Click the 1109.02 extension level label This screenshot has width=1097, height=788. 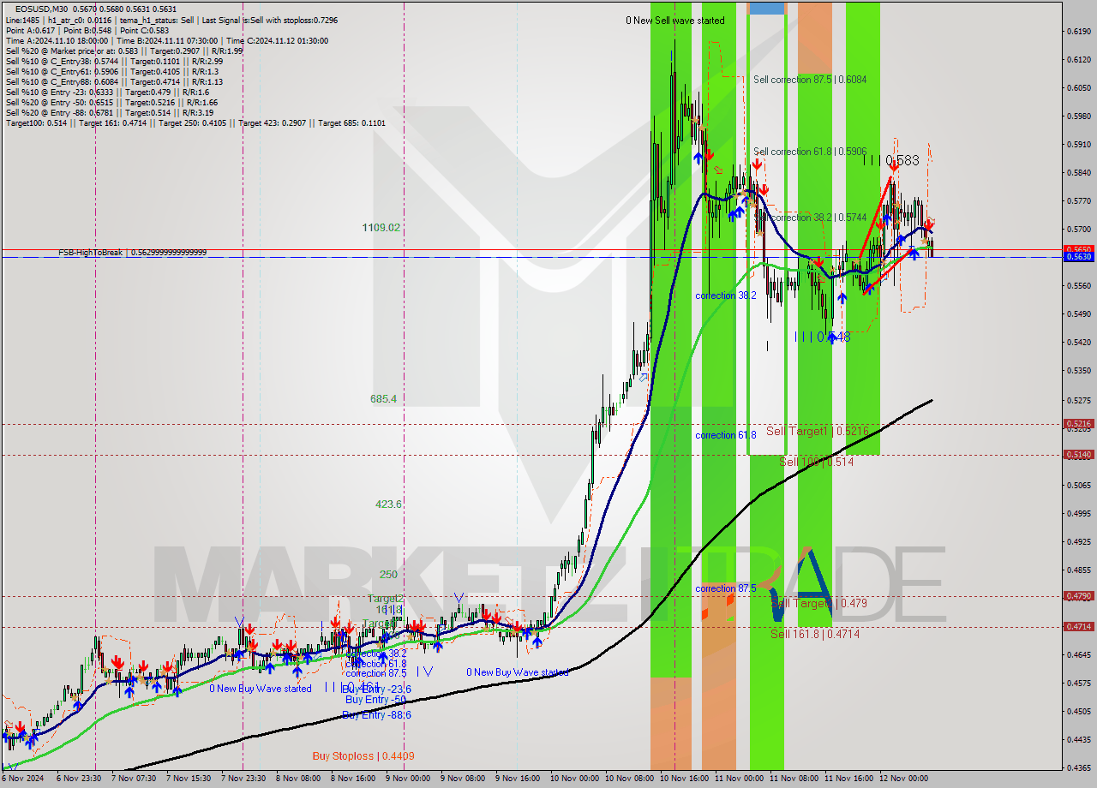381,228
